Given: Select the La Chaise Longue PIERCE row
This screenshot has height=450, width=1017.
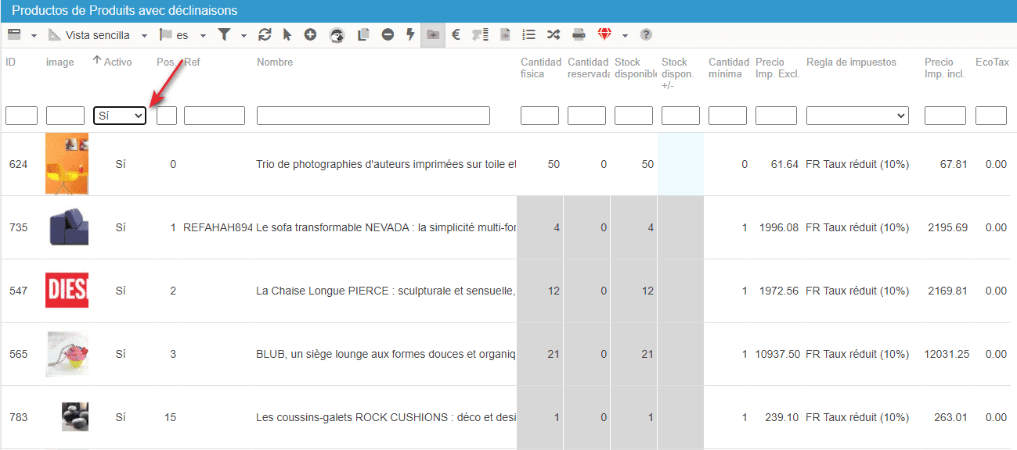Looking at the screenshot, I should tap(384, 291).
